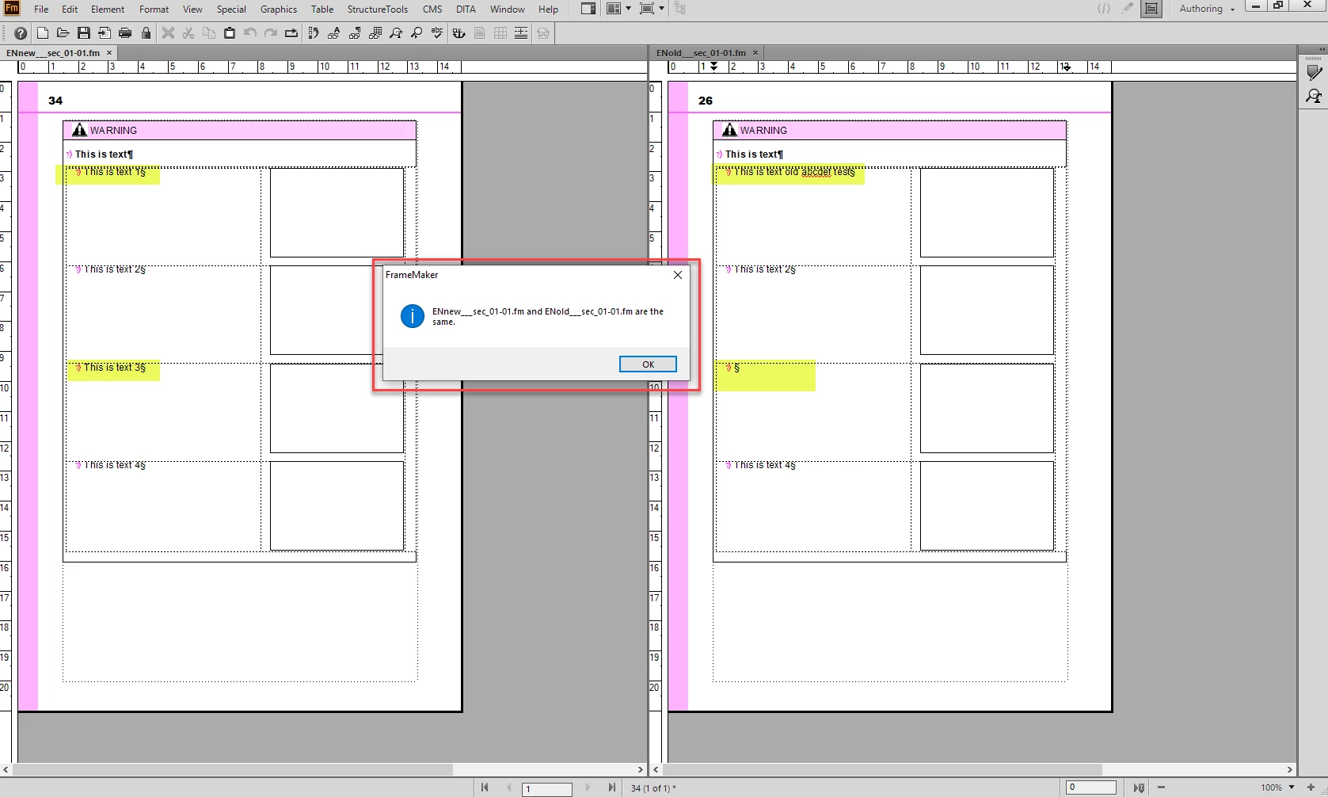Click the status bar field showing 0
The width and height of the screenshot is (1328, 797).
1090,787
